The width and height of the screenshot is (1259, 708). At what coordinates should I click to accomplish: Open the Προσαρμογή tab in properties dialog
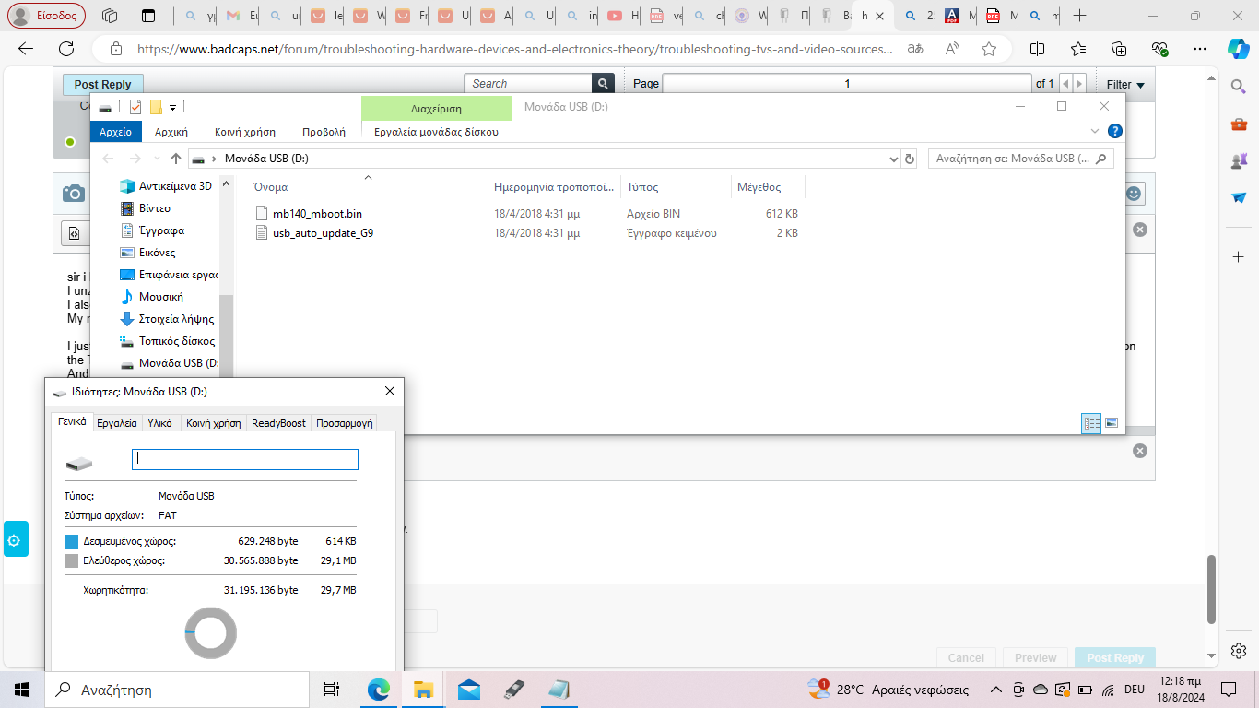344,423
